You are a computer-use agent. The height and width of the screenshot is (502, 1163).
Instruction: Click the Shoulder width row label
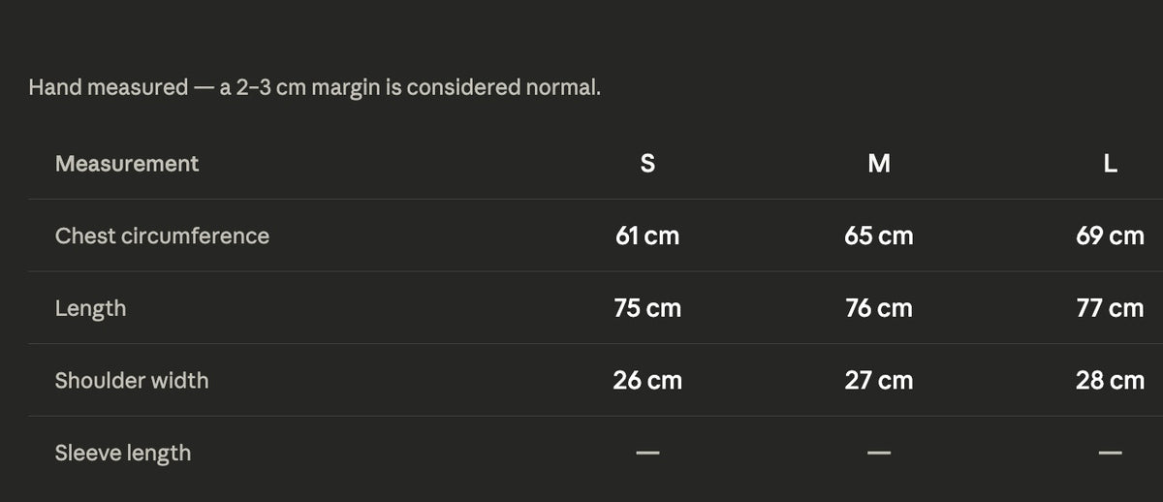pyautogui.click(x=132, y=380)
